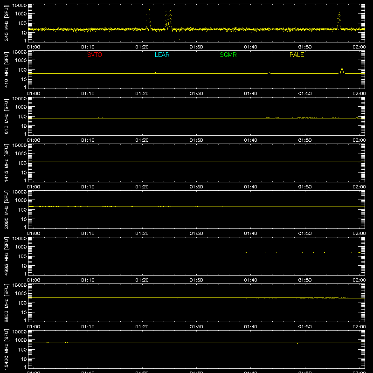The width and height of the screenshot is (373, 373).
Task: Select the 610 MHz [SFU] axis title
Action: [7, 116]
